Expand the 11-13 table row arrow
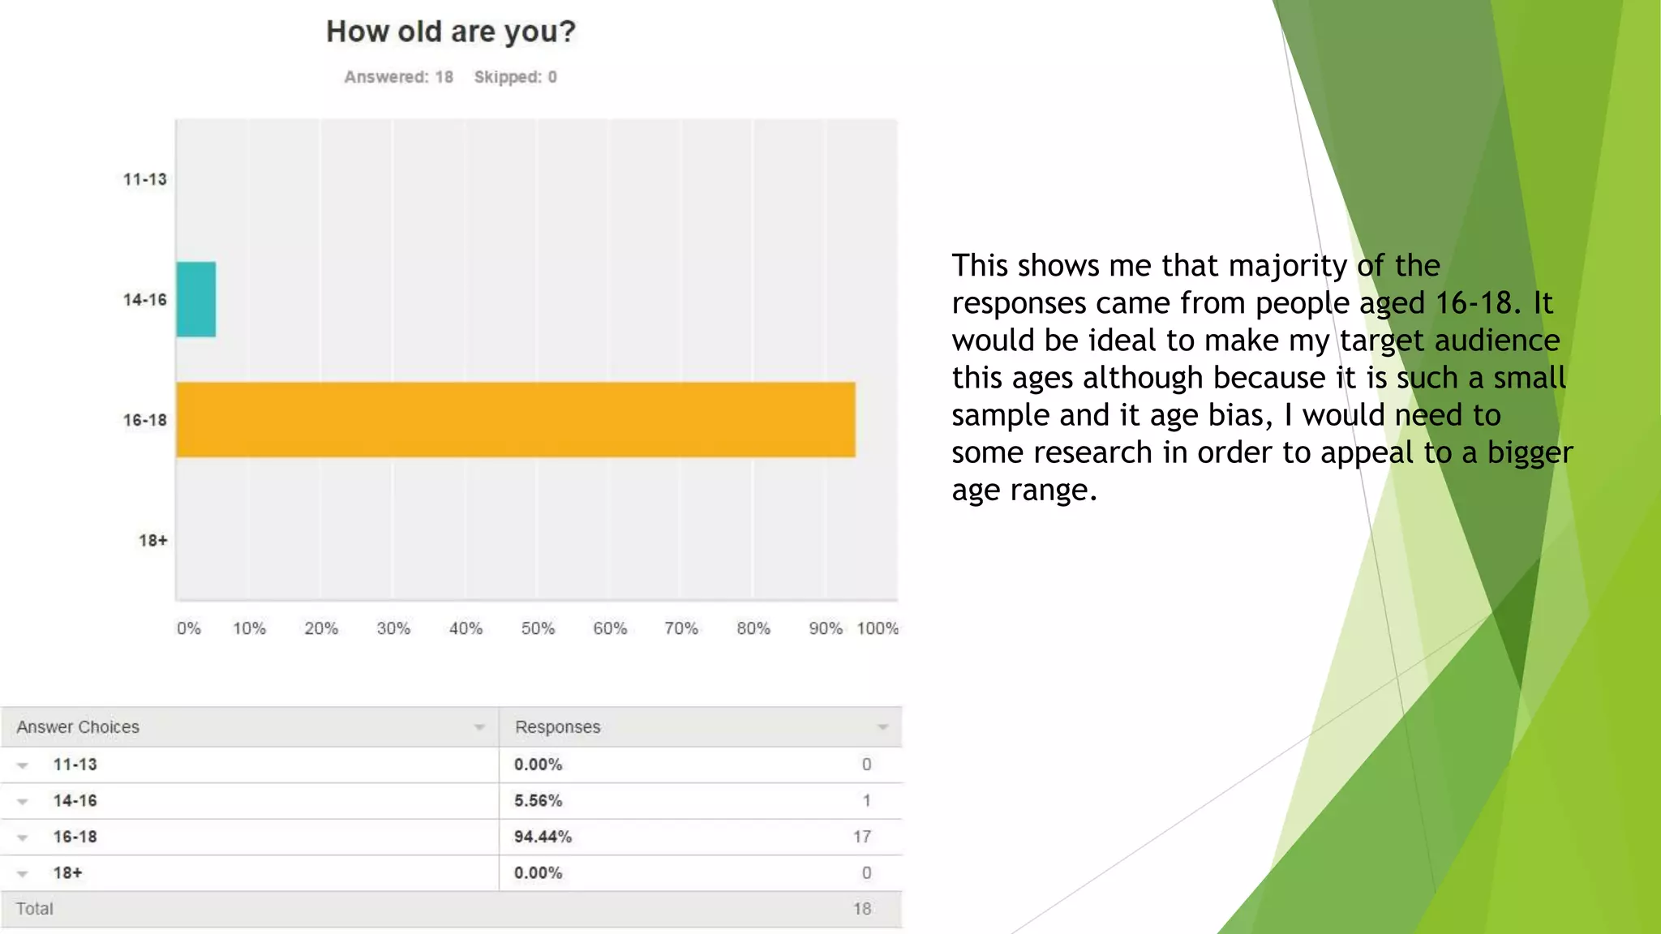 tap(23, 765)
